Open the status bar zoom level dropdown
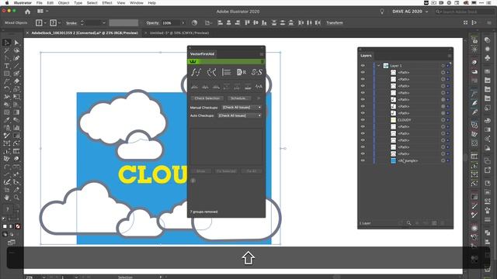Screen dimensions: 497x279 point(43,277)
